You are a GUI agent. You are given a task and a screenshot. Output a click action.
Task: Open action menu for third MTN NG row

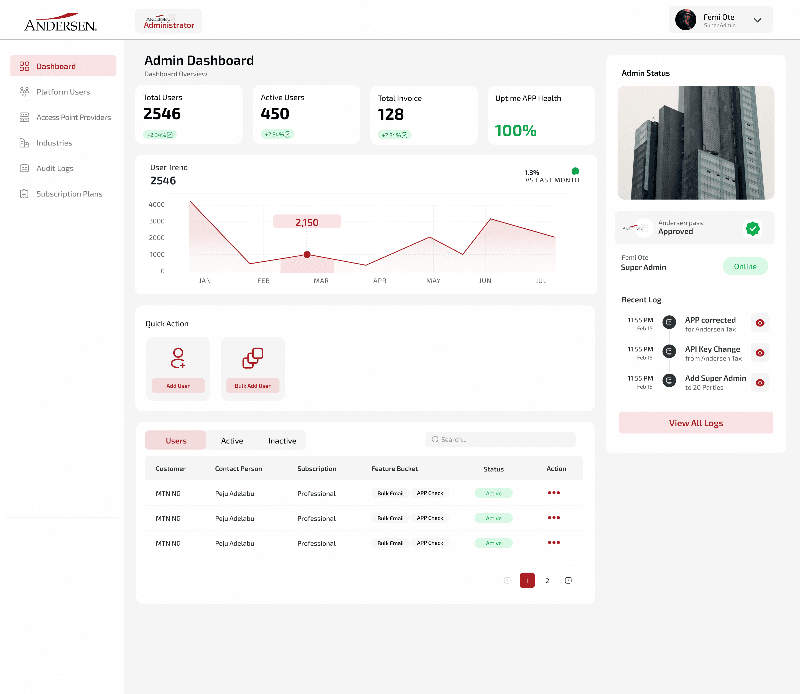click(x=554, y=543)
